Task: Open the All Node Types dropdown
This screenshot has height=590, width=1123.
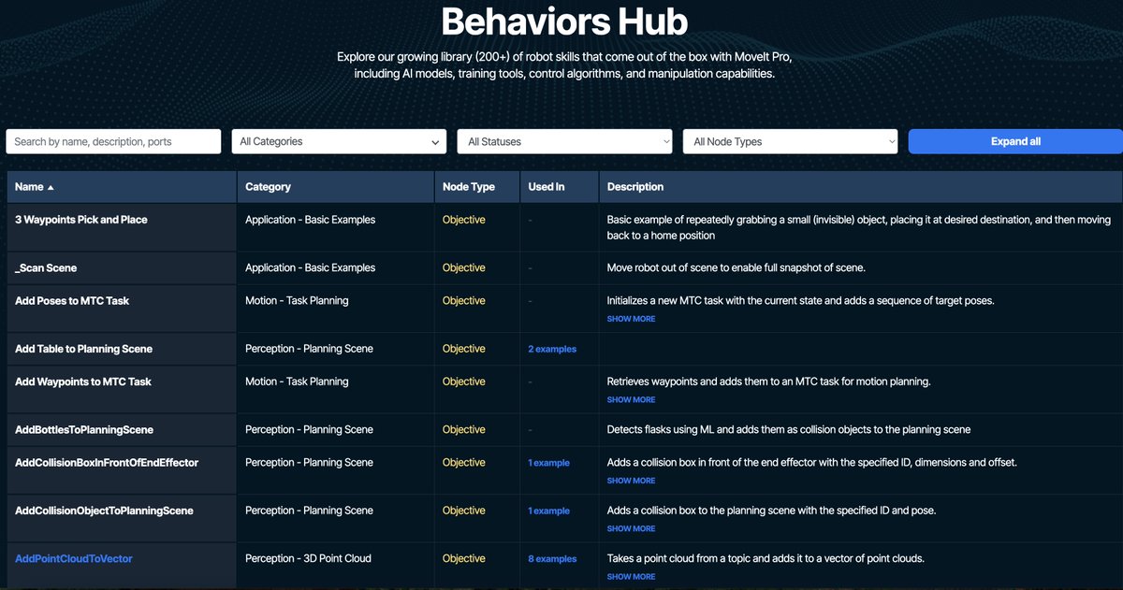Action: 791,141
